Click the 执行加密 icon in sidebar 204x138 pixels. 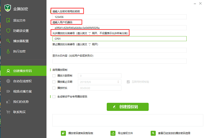[8, 51]
